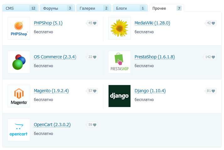Image resolution: width=224 pixels, height=150 pixels.
Task: Click the Magento logo image
Action: click(19, 96)
